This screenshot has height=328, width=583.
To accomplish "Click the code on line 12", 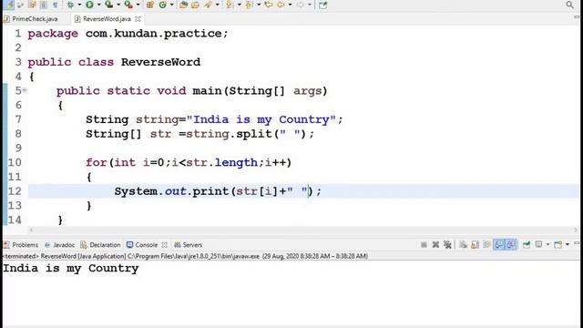I will pyautogui.click(x=218, y=191).
